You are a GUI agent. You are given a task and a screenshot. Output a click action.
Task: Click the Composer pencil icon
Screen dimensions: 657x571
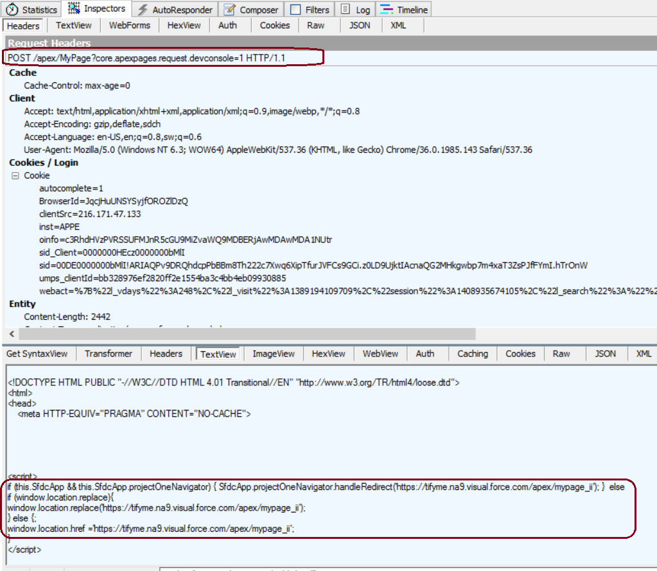[x=229, y=9]
